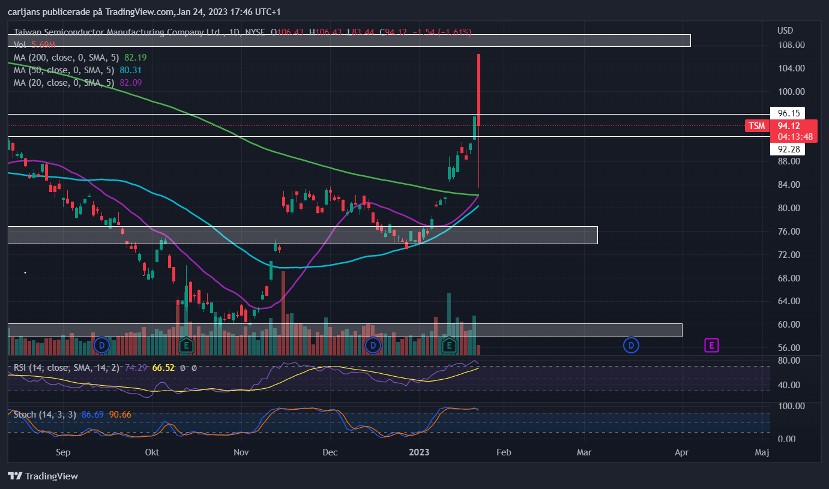Click the TradingView logo at bottom
The height and width of the screenshot is (489, 829).
43,476
